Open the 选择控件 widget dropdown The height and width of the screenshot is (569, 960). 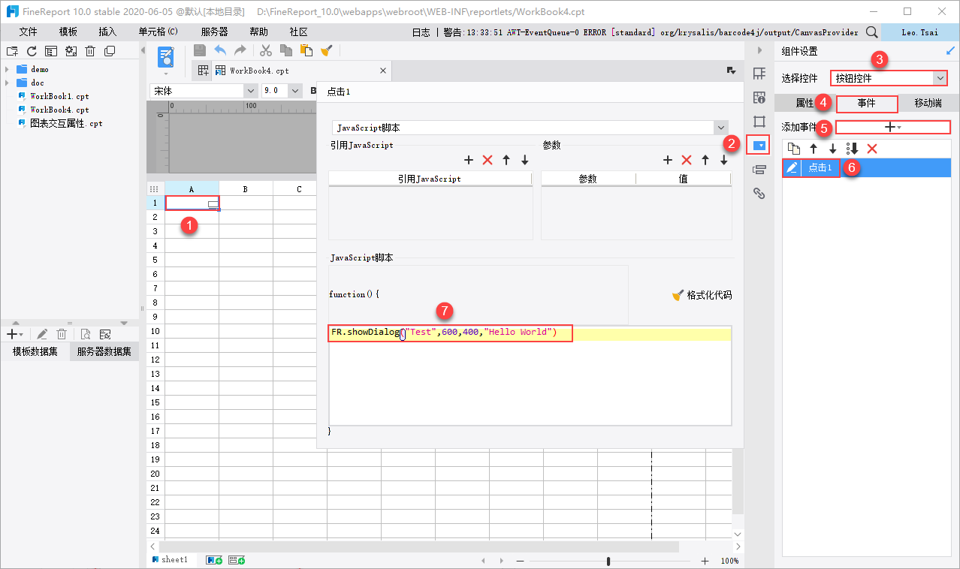tap(940, 78)
